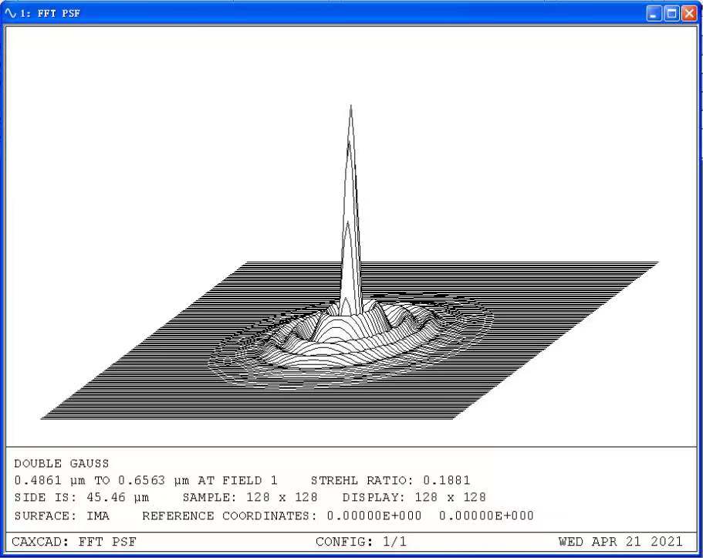Click 'DISPLAY: 128 x 128' text
The image size is (703, 558).
point(414,498)
